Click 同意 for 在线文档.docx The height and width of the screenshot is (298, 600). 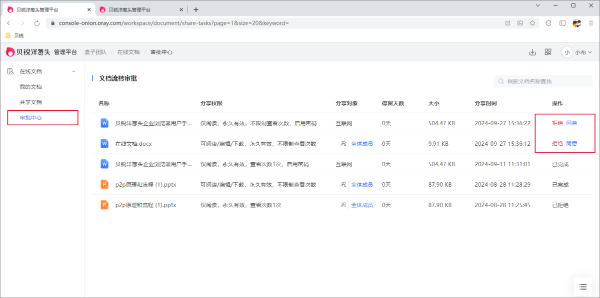[x=571, y=143]
